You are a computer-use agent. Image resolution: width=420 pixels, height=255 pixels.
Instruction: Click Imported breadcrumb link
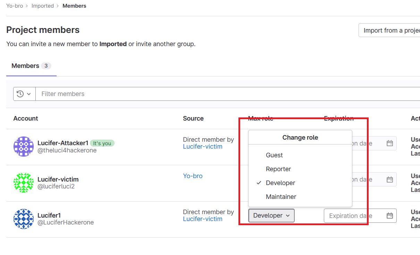[43, 6]
